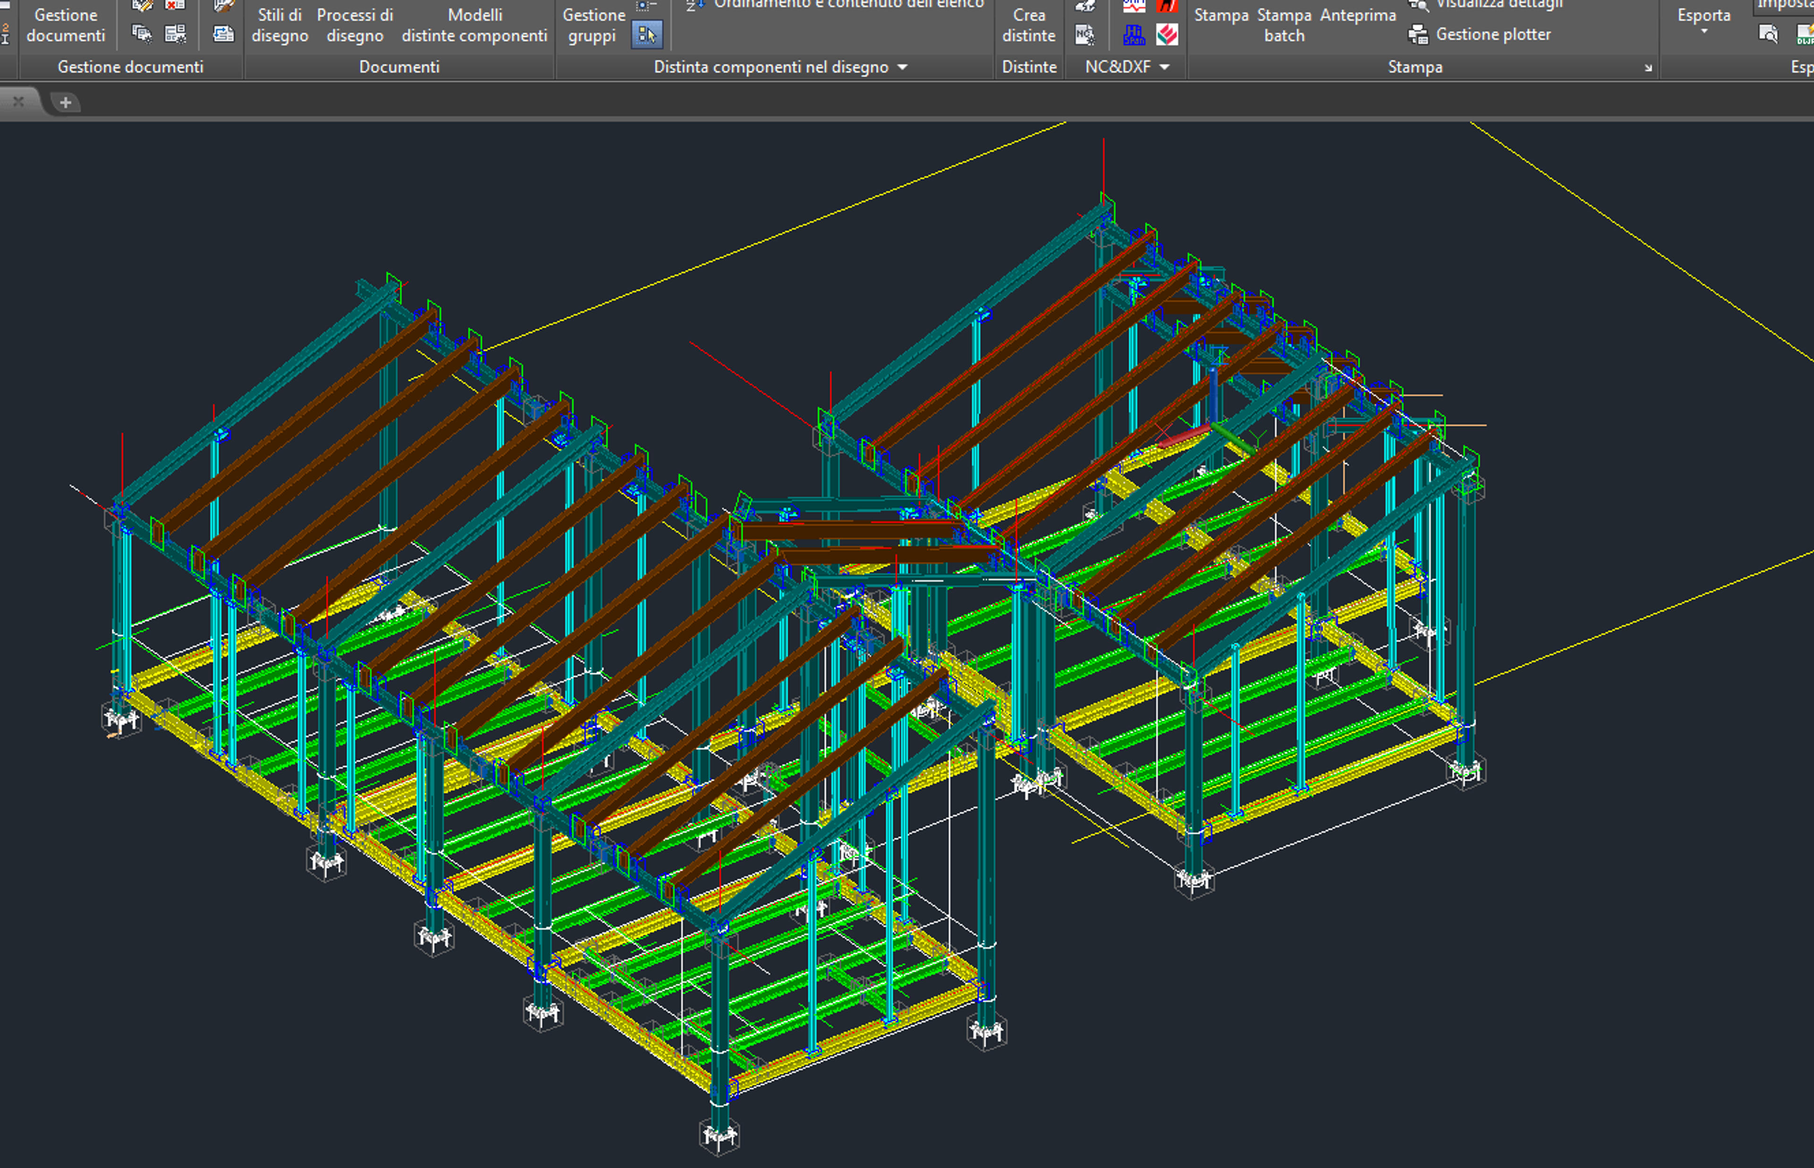Open the Stampa panel dialog launcher arrow
Screen dimensions: 1814x1168
(x=1648, y=68)
